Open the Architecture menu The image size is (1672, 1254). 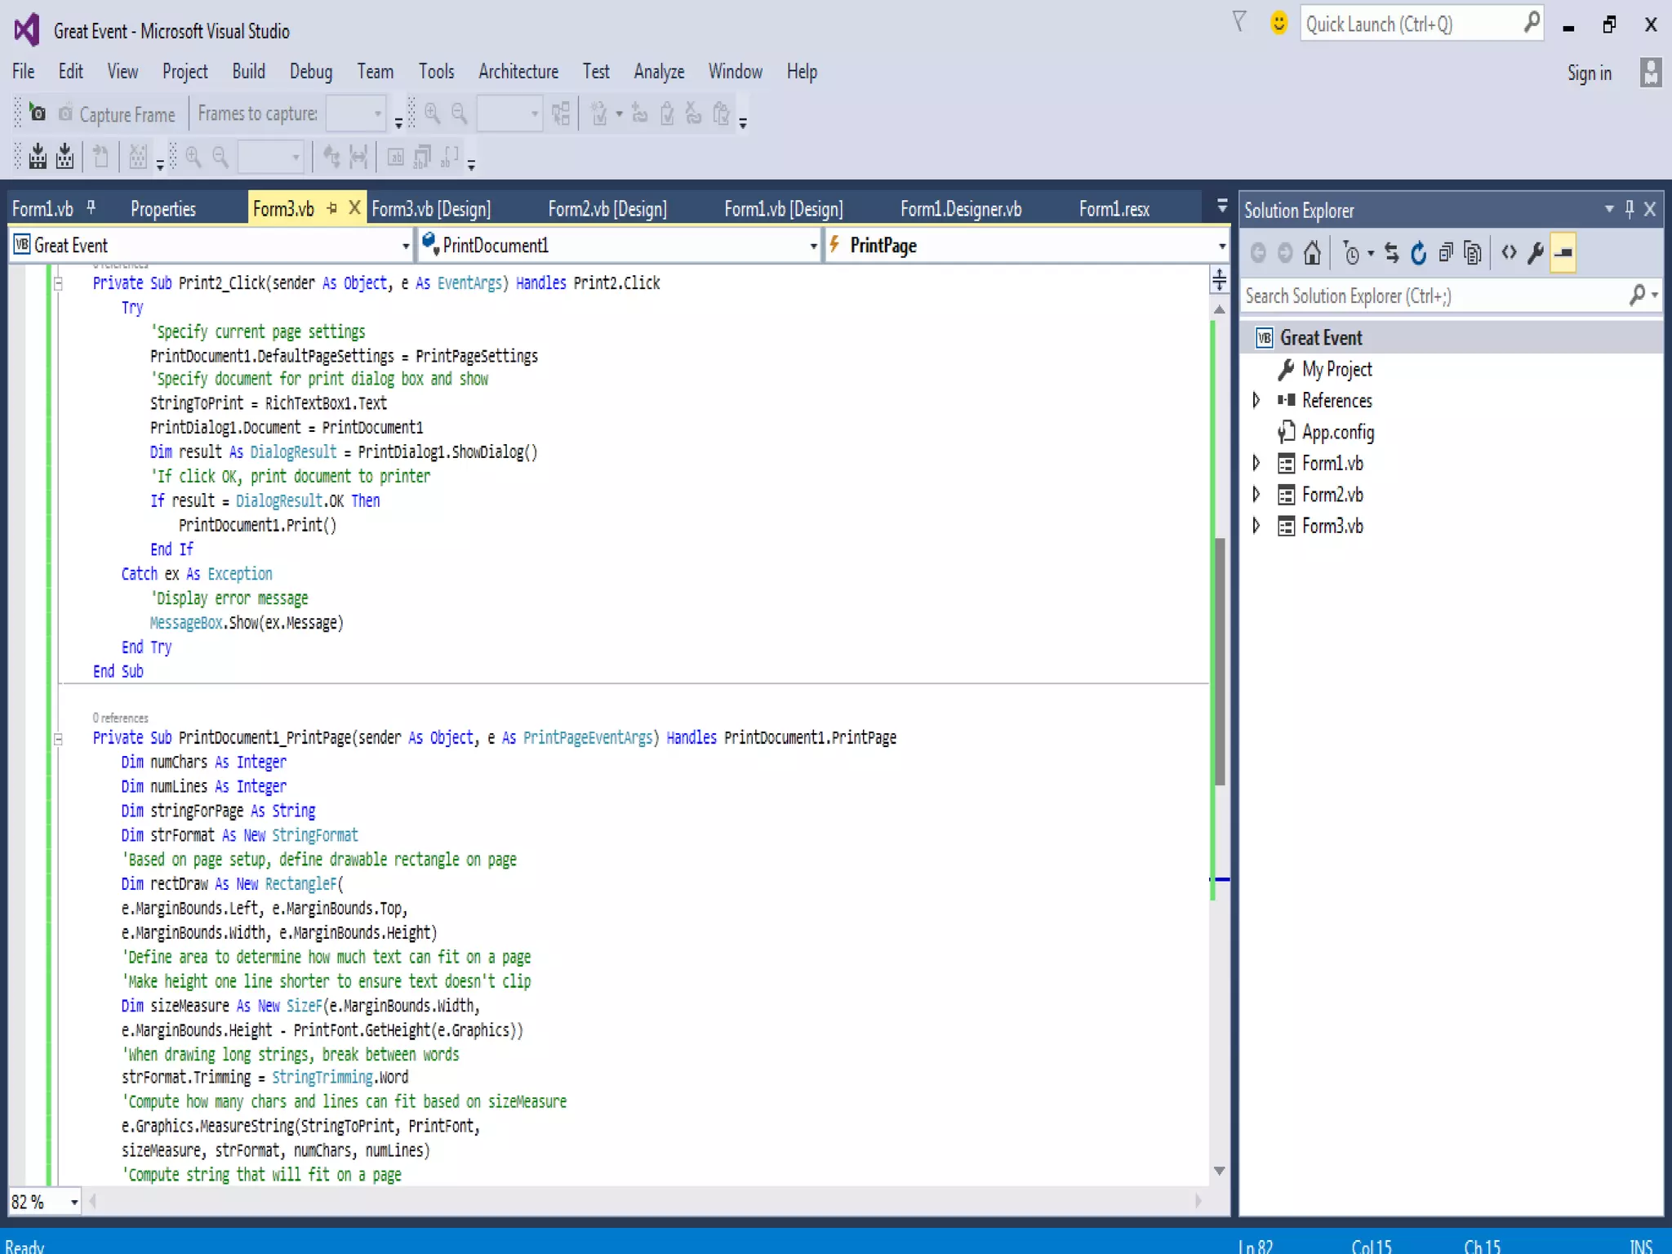[x=518, y=72]
